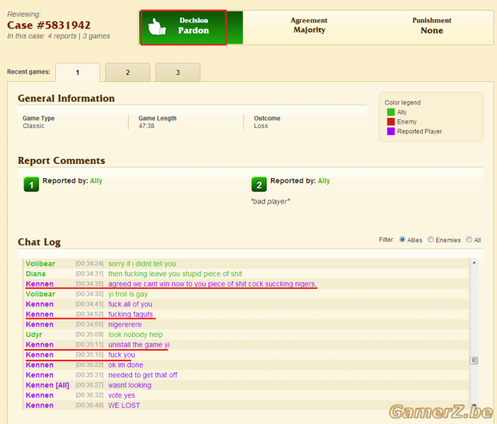Viewport: 497px width, 424px height.
Task: Click the General Information heading
Action: pos(66,98)
